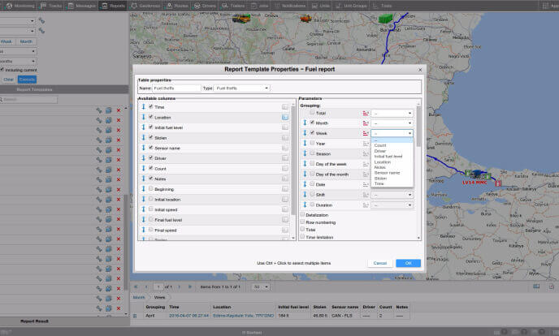The image size is (559, 336).
Task: Click the reorder arrow icon for Time column
Action: pos(143,106)
